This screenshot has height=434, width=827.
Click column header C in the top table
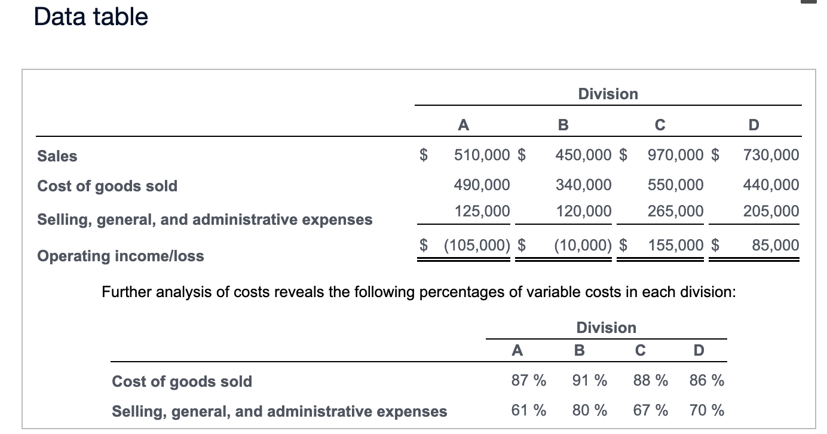[x=660, y=124]
